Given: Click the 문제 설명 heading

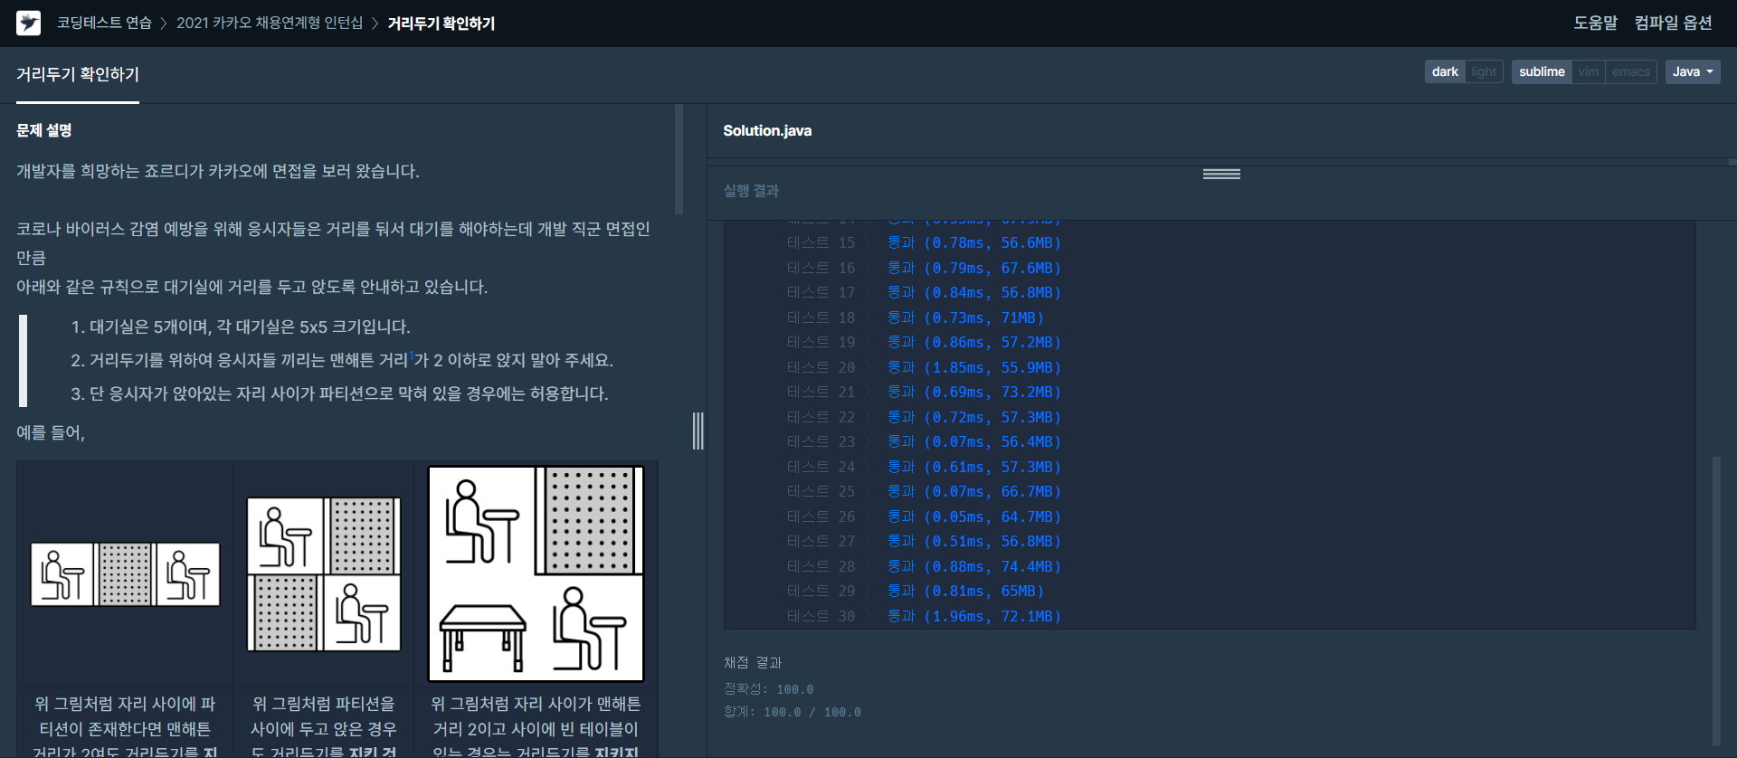Looking at the screenshot, I should (44, 130).
